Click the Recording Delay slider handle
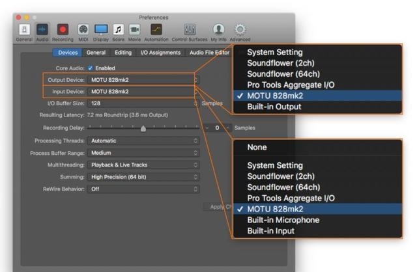Viewport: 417px width, 272px height. (x=143, y=129)
